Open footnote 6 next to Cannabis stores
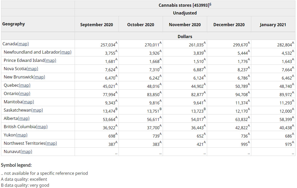The width and height of the screenshot is (297, 188). tap(210, 4)
